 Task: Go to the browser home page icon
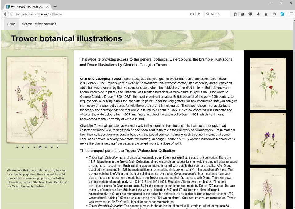tap(266, 14)
